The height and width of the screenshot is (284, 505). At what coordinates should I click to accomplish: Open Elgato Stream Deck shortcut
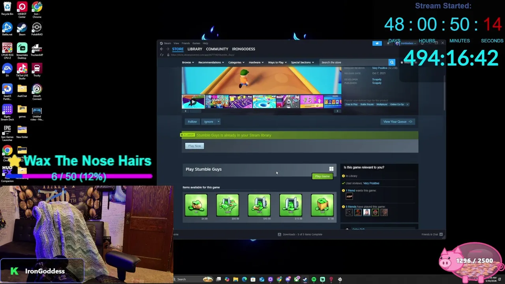pos(7,112)
